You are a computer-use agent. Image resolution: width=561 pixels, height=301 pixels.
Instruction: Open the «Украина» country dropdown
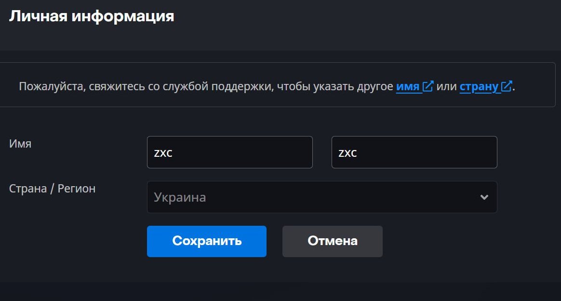pos(322,197)
